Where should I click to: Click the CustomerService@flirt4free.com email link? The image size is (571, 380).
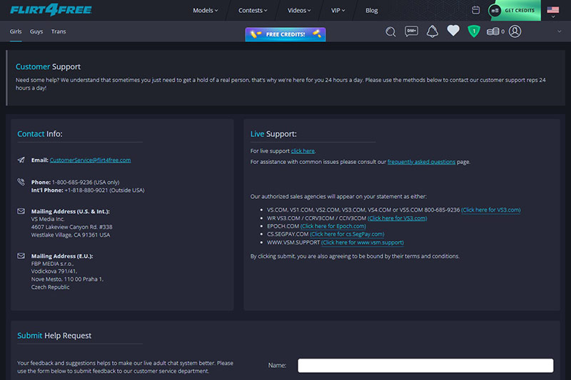(x=91, y=160)
